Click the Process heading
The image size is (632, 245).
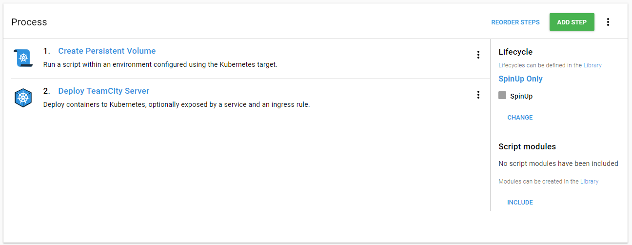(x=29, y=22)
